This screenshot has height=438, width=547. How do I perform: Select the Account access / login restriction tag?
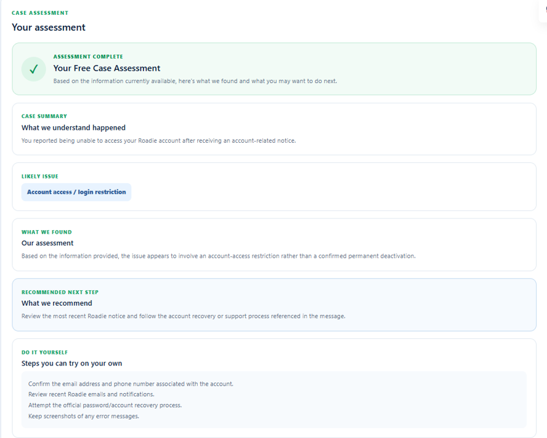(76, 192)
